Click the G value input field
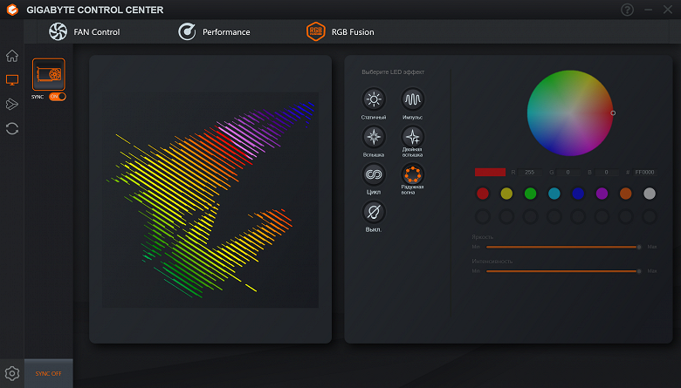Viewport: 681px width, 388px height. pyautogui.click(x=568, y=172)
